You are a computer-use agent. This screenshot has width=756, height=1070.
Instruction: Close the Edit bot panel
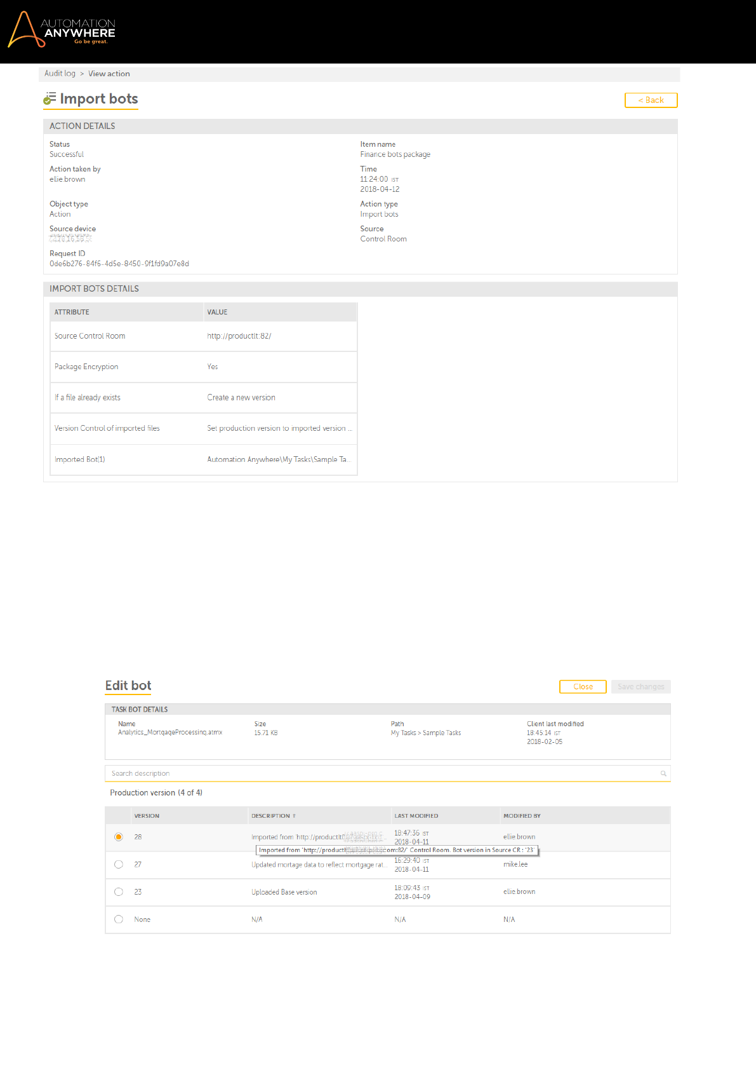pyautogui.click(x=583, y=686)
